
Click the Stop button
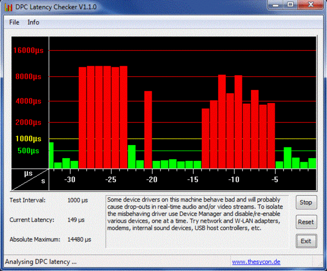click(306, 202)
